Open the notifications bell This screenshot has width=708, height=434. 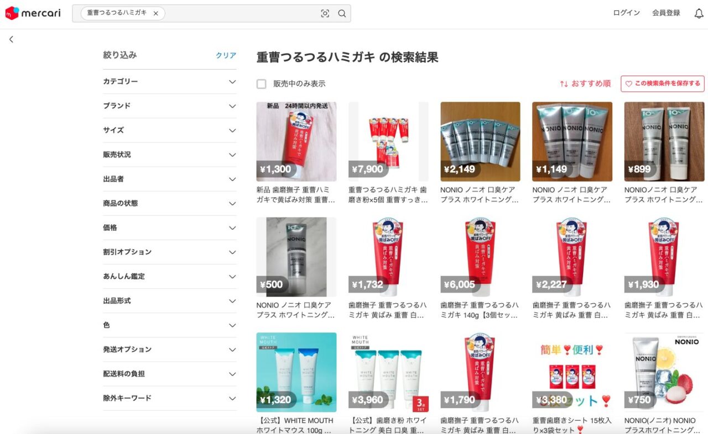click(x=698, y=13)
